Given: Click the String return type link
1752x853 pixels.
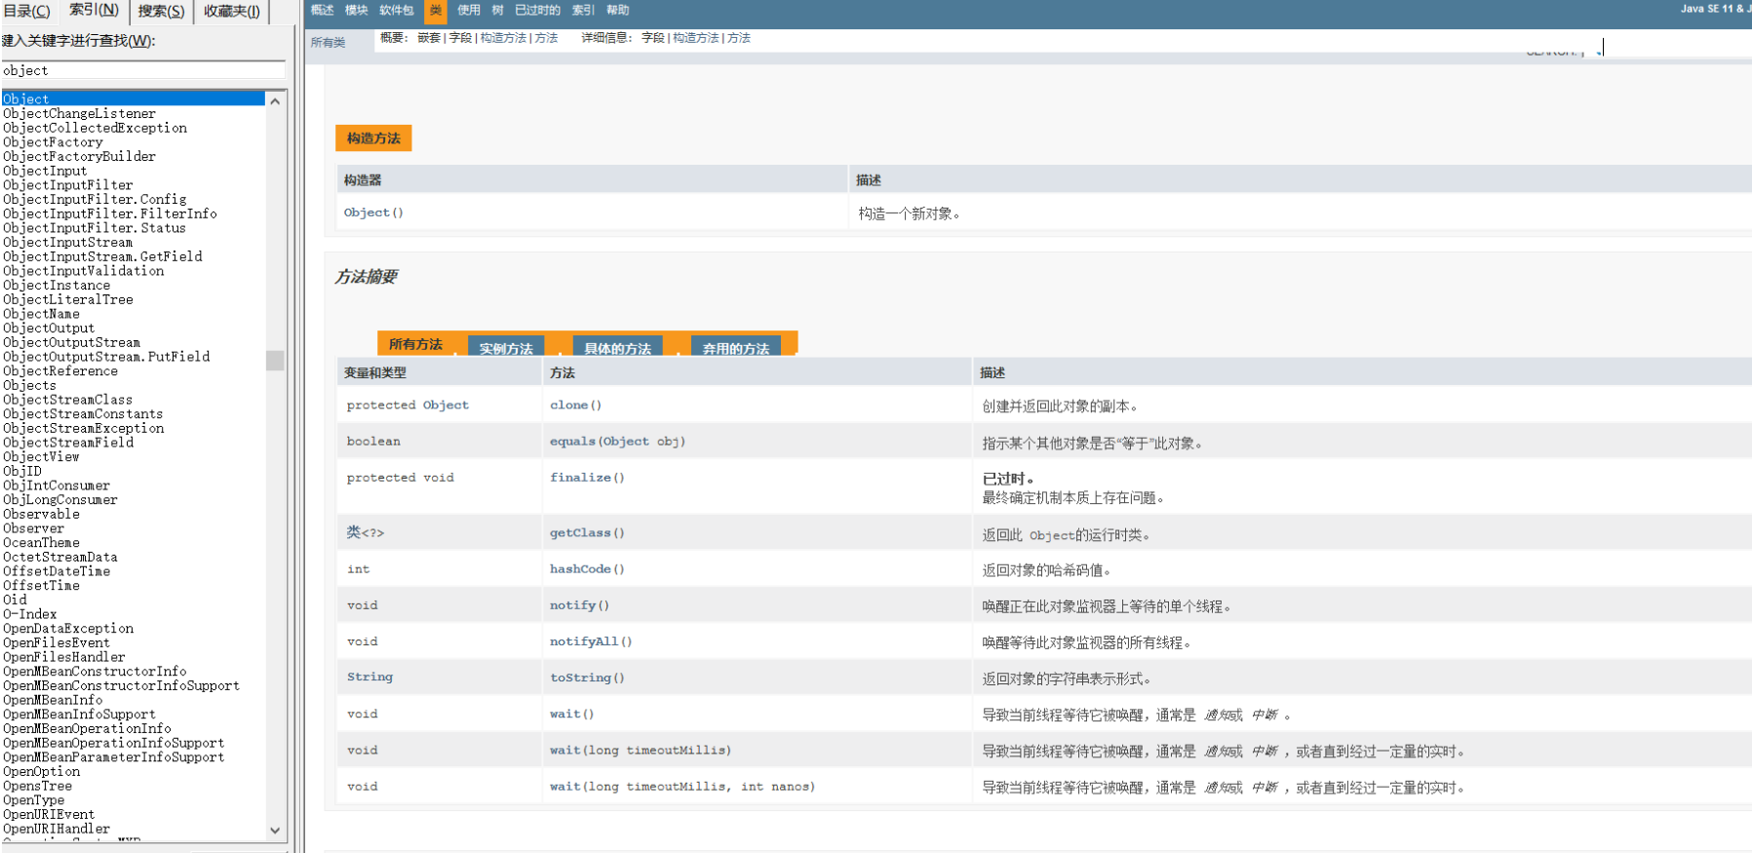Looking at the screenshot, I should point(370,677).
